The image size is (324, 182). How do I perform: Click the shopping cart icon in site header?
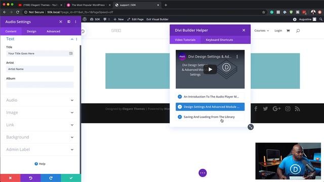288,30
